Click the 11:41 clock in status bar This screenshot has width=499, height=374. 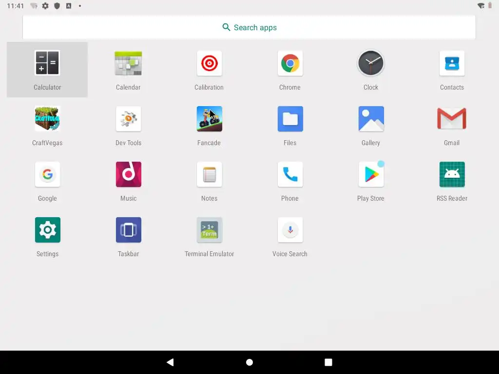15,6
